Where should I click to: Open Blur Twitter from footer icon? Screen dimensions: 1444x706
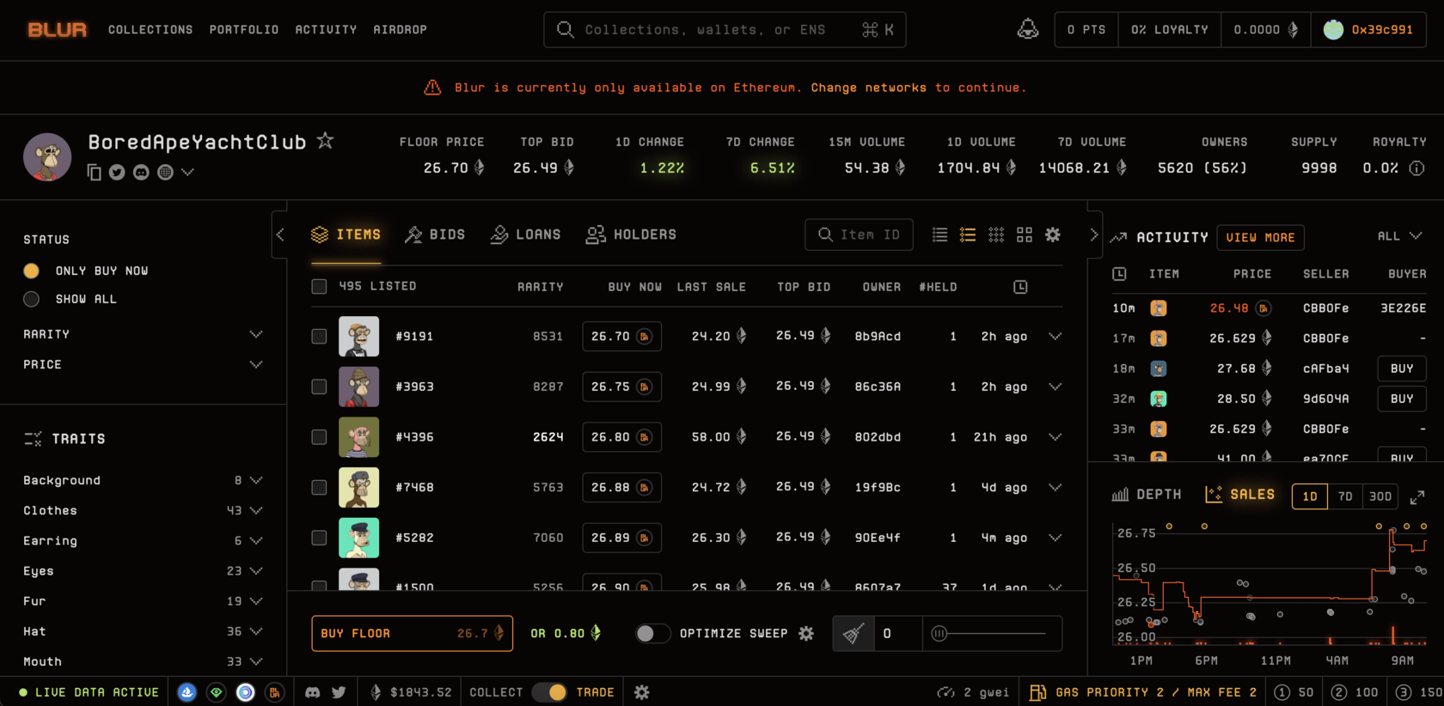click(x=339, y=692)
